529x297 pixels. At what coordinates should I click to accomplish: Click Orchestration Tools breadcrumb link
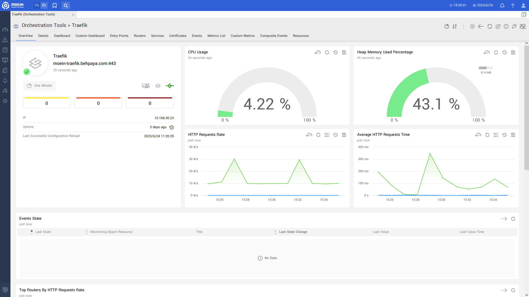pyautogui.click(x=44, y=25)
